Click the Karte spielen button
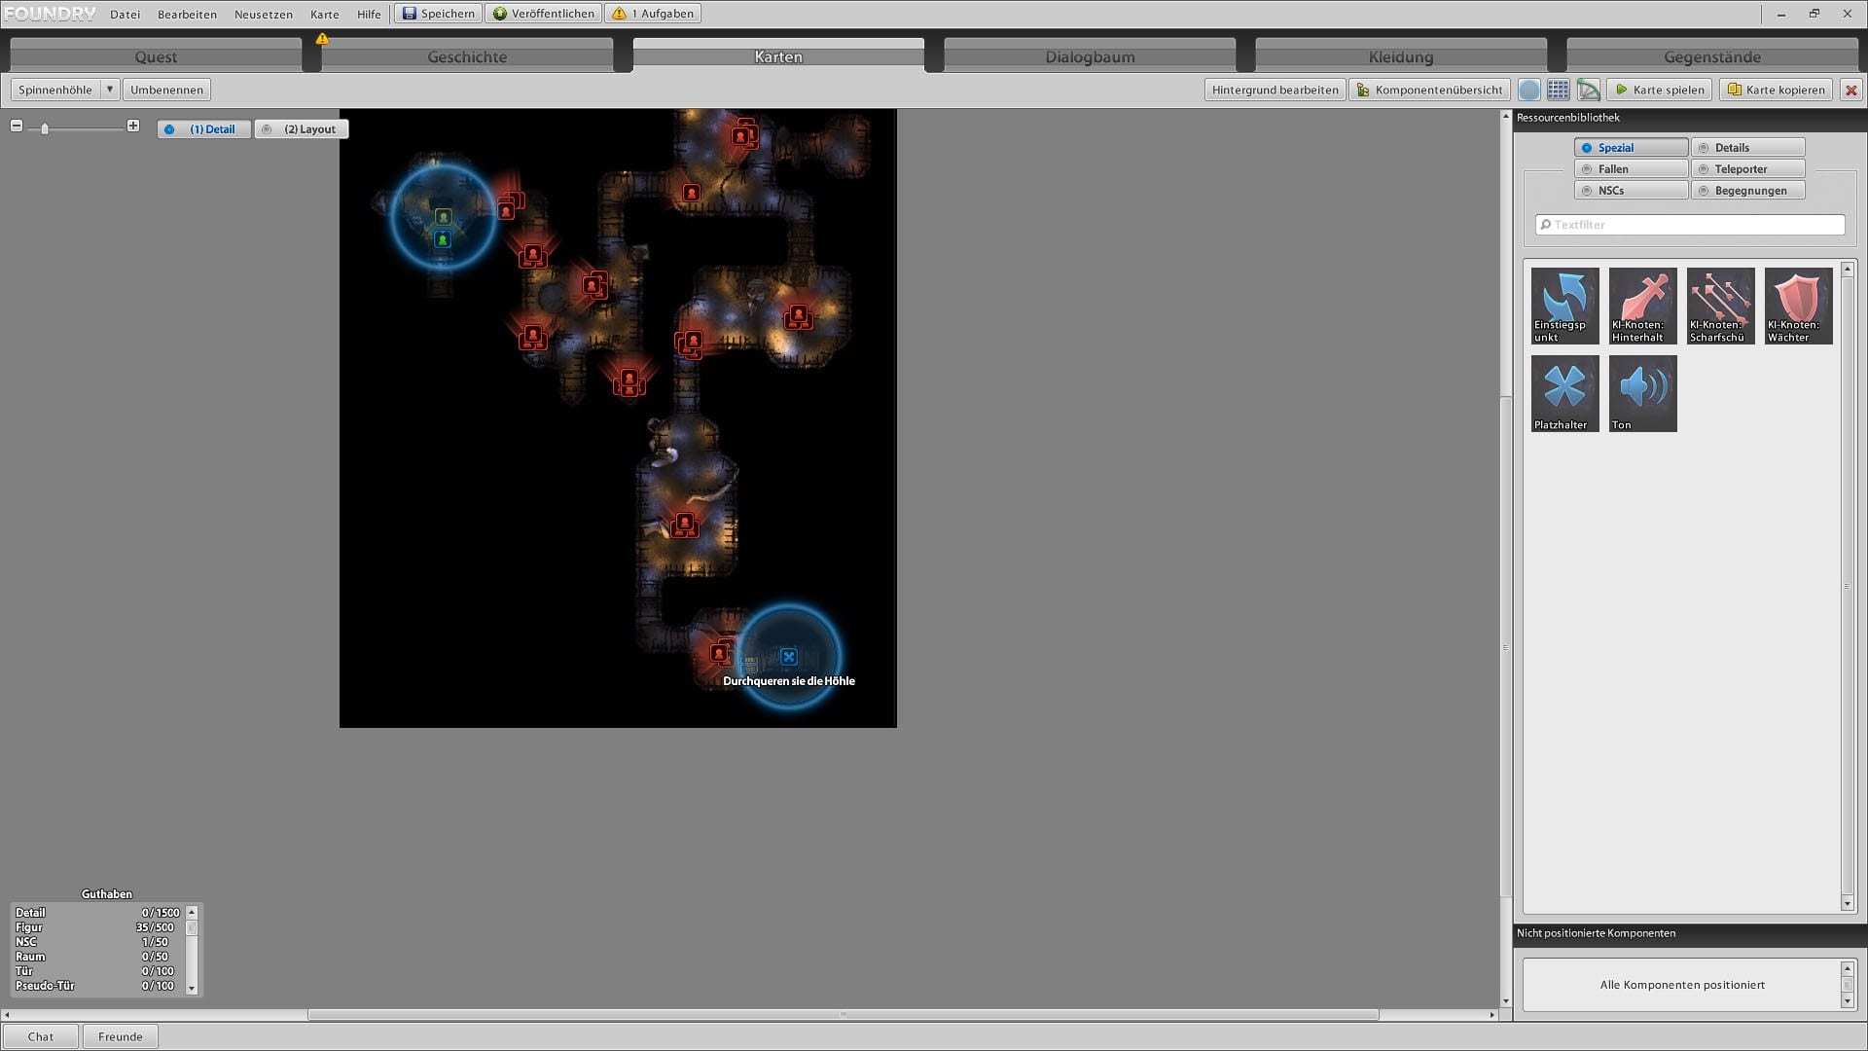This screenshot has height=1051, width=1868. 1659,90
